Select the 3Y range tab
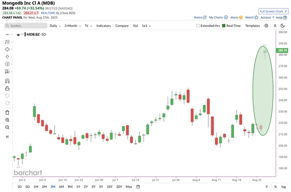Viewport: 291px width, 192px height. pyautogui.click(x=93, y=186)
